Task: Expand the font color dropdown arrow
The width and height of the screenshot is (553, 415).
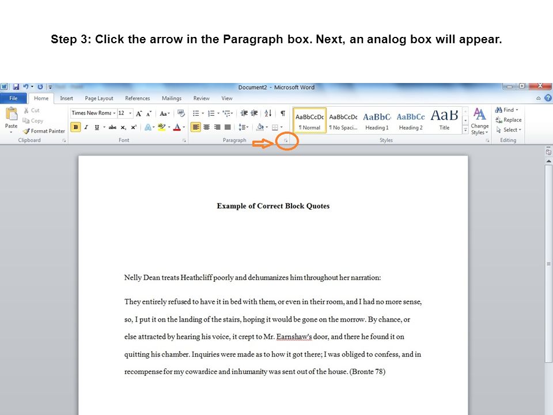Action: [184, 127]
